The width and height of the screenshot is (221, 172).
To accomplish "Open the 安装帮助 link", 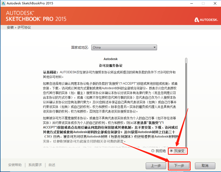I will pyautogui.click(x=15, y=165).
